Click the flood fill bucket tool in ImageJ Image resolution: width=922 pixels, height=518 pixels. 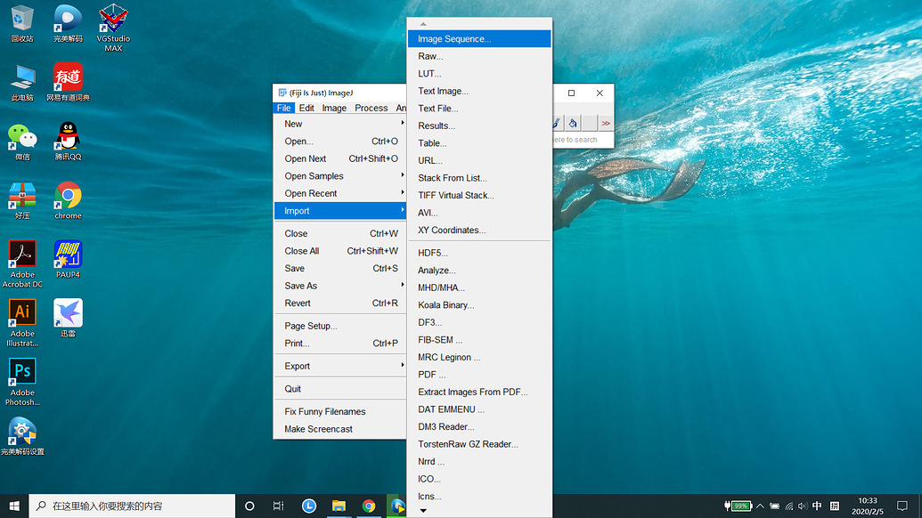pyautogui.click(x=573, y=124)
